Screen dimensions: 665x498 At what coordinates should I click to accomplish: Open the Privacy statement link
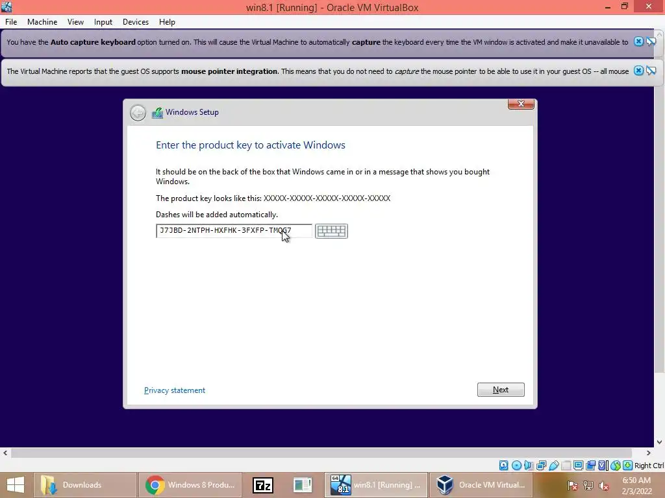point(175,390)
